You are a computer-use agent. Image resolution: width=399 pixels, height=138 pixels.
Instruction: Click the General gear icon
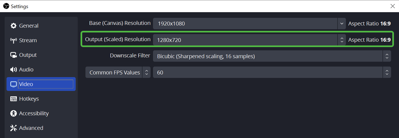point(13,26)
